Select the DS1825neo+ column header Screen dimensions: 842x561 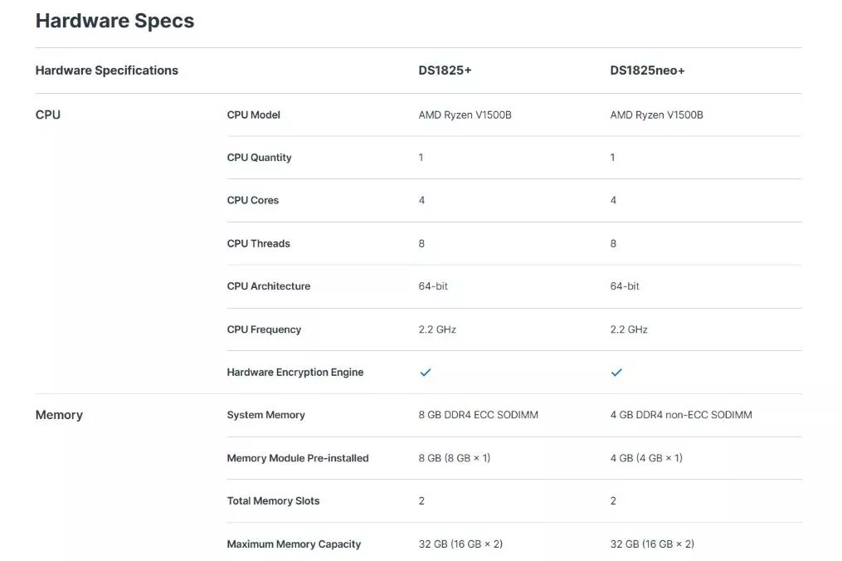coord(647,71)
